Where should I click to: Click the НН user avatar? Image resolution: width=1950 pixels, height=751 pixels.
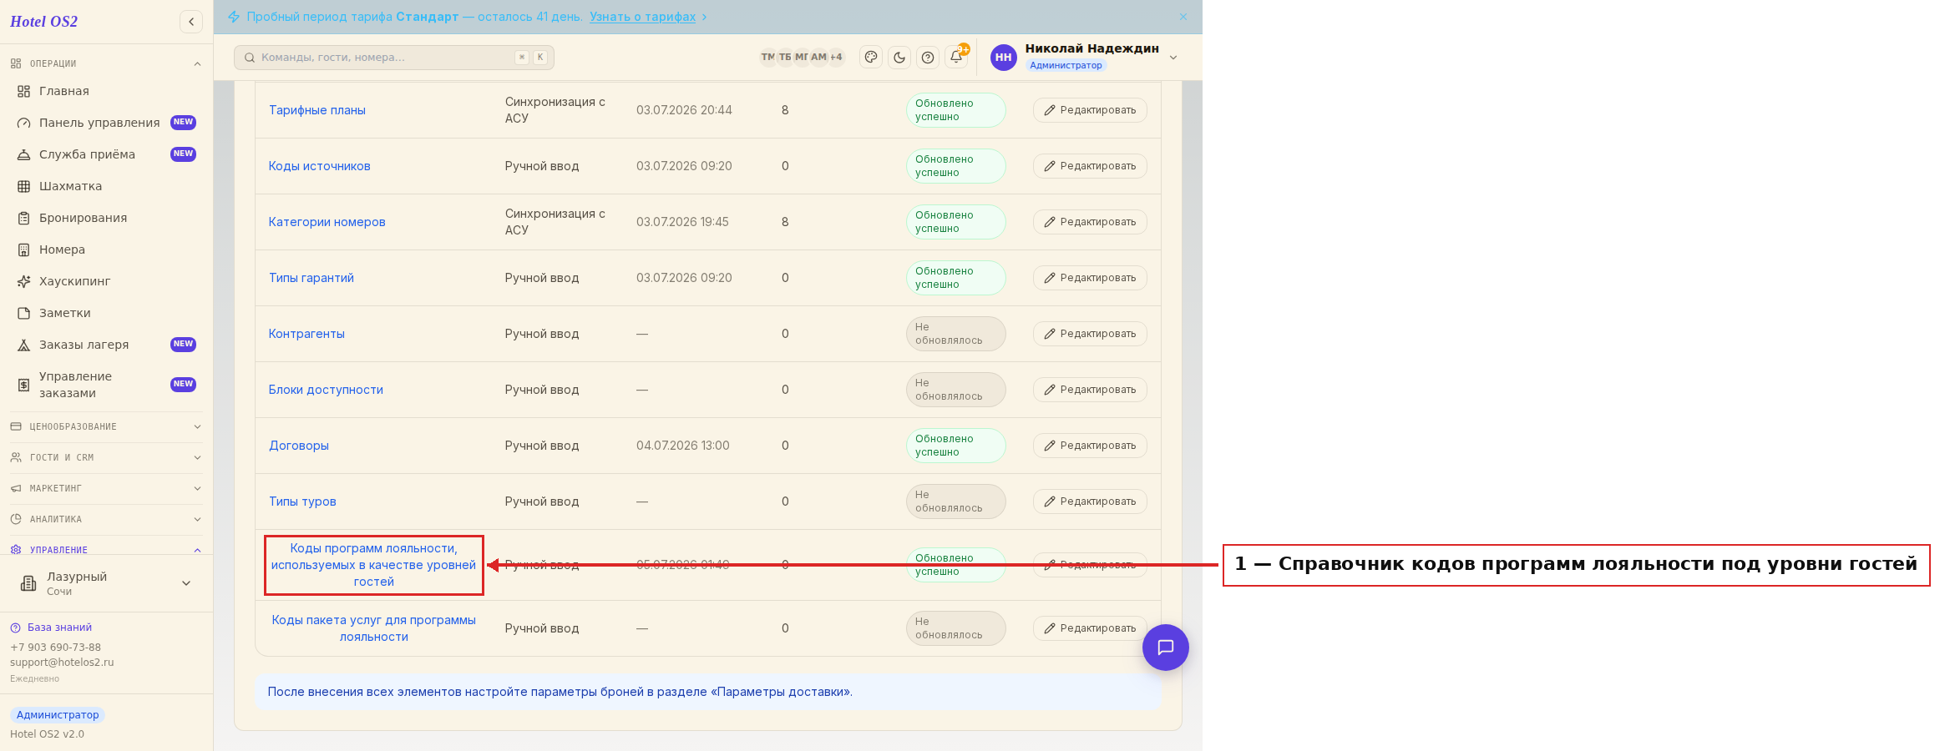click(1004, 58)
